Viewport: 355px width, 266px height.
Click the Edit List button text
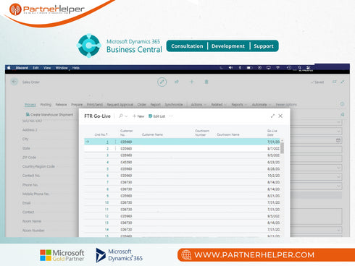tap(159, 116)
